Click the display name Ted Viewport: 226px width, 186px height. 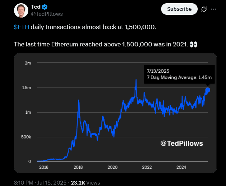pos(36,7)
